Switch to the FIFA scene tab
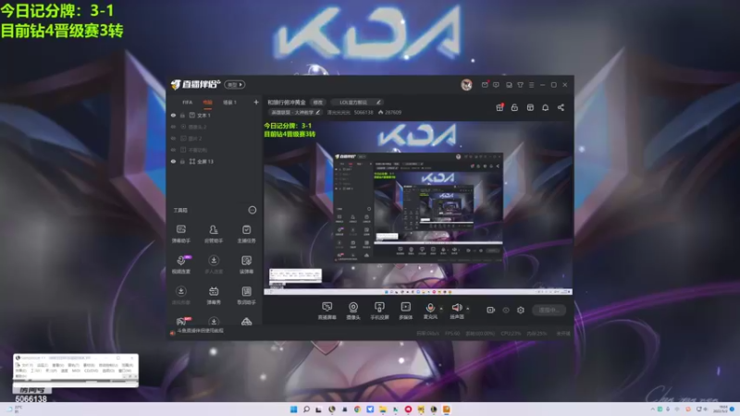 (x=188, y=103)
